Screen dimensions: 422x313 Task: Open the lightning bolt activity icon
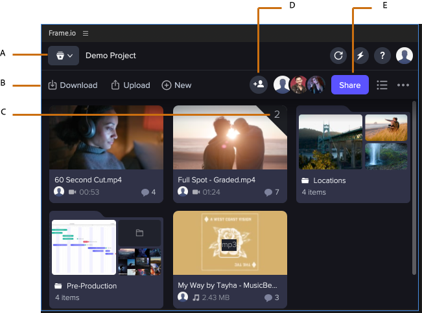360,56
